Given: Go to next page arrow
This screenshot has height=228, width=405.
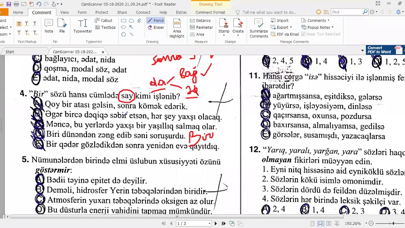Looking at the screenshot, I should click(x=216, y=224).
